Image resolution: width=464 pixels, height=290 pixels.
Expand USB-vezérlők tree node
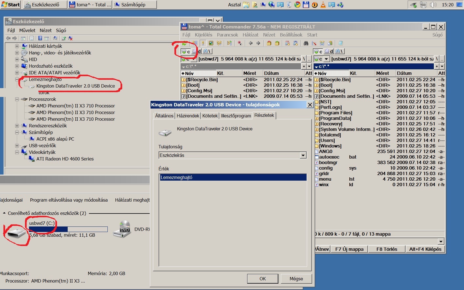coord(17,146)
